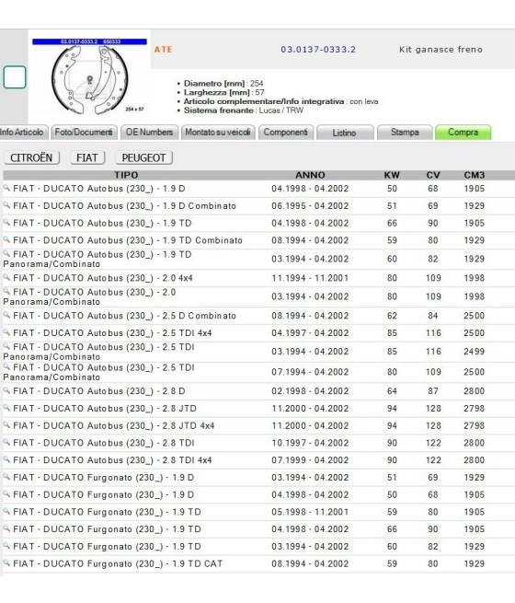The height and width of the screenshot is (603, 515).
Task: Select Montato su veicoli tab
Action: coord(218,132)
